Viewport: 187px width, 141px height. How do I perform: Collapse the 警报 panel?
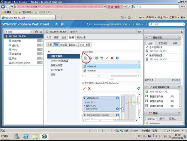pos(147,113)
